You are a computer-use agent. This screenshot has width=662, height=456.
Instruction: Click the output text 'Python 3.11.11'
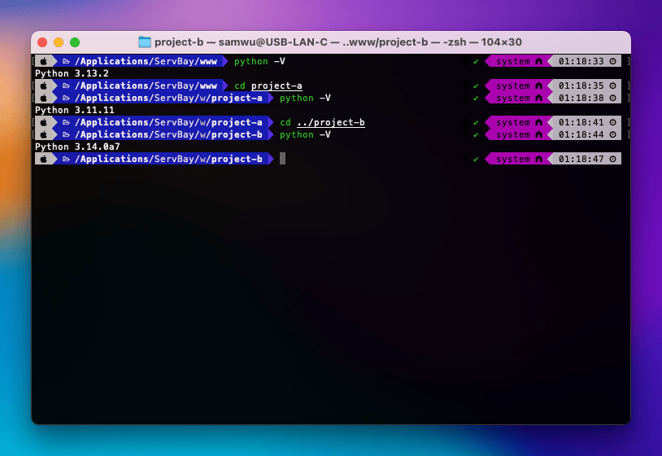point(75,110)
